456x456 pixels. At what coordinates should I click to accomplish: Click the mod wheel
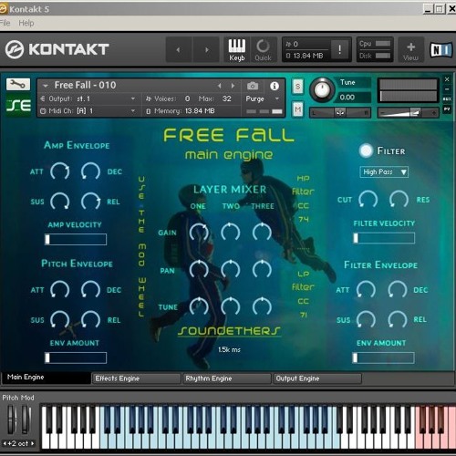point(26,420)
